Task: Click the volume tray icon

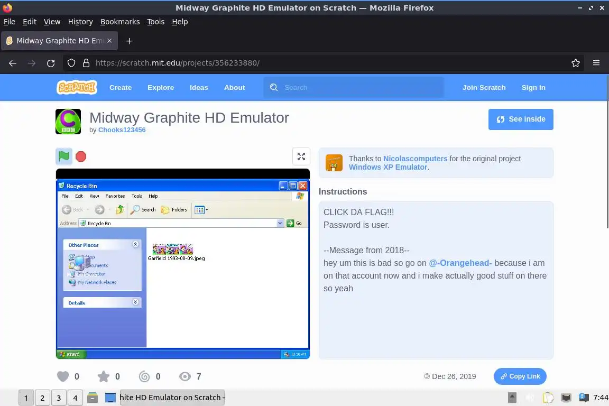Action: (530, 398)
